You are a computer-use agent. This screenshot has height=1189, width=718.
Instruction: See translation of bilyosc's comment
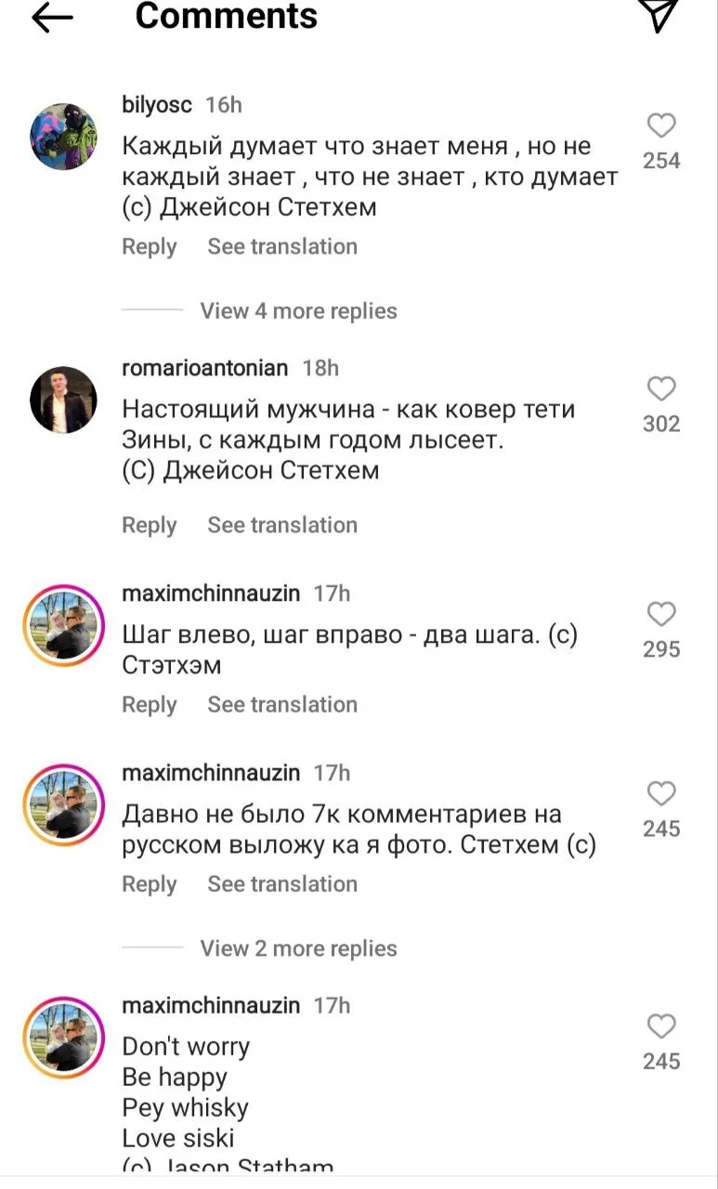click(282, 246)
